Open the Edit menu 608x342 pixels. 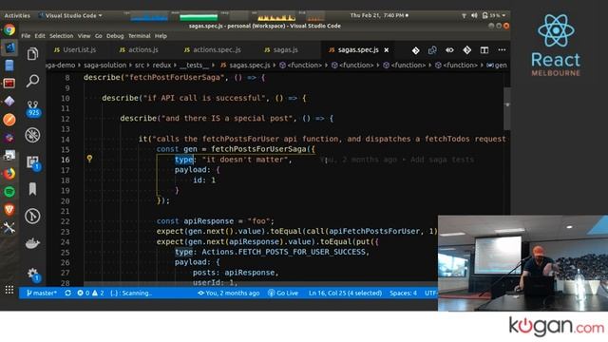tap(40, 36)
